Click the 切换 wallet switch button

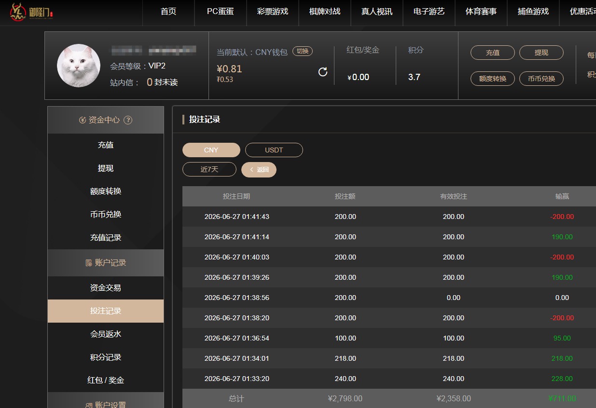point(303,51)
